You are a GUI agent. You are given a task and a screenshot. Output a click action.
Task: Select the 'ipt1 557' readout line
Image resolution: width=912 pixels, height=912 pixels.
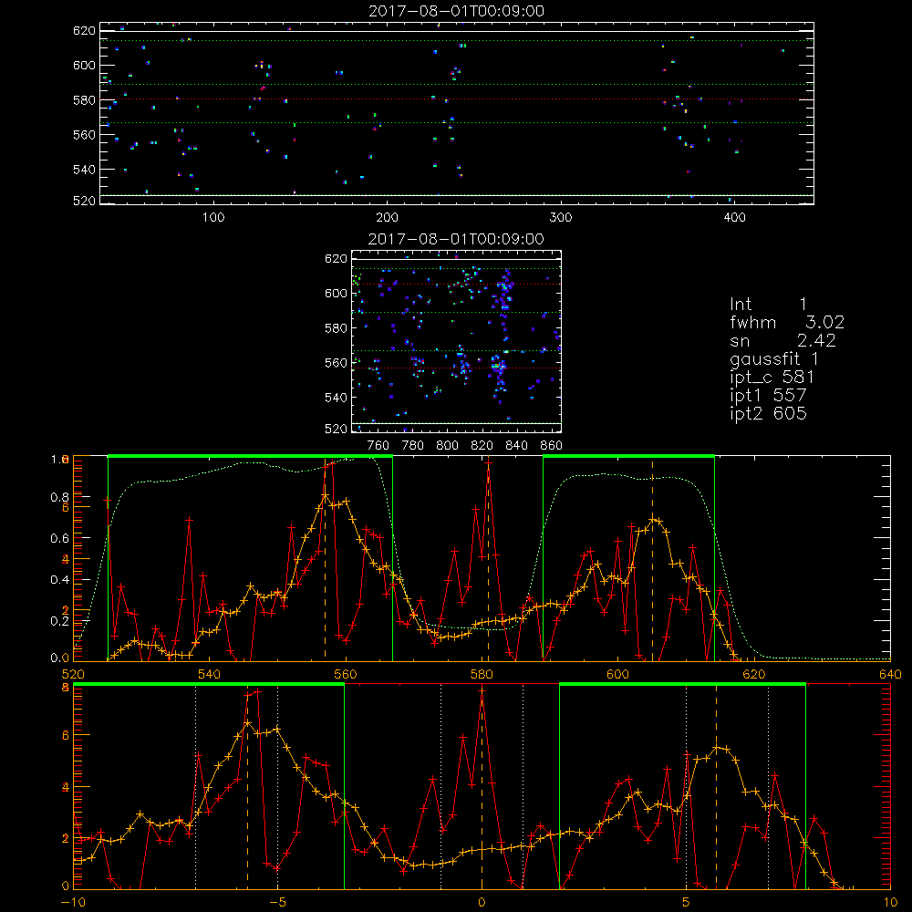click(768, 395)
